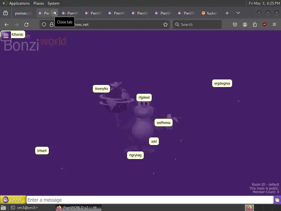The width and height of the screenshot is (281, 211).
Task: Bookmark this page with the star
Action: pyautogui.click(x=165, y=24)
